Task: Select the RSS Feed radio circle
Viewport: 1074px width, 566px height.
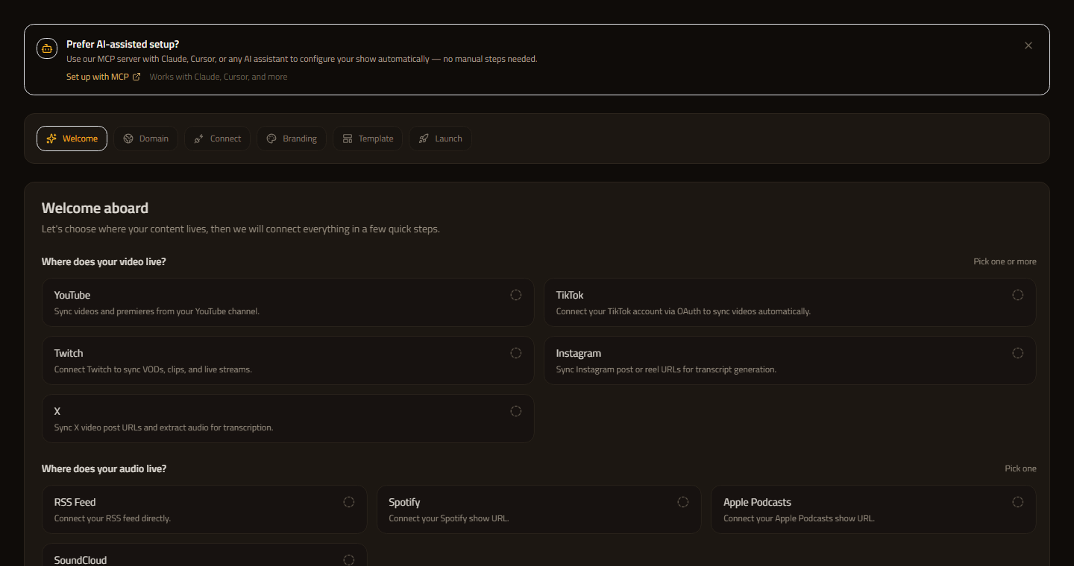Action: (348, 502)
